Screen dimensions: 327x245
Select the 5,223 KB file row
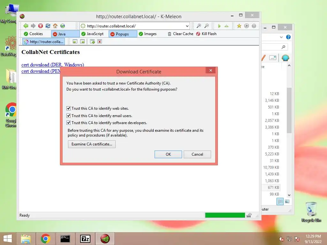[270, 154]
